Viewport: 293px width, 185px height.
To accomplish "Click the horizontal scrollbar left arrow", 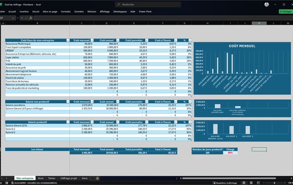I will (x=180, y=178).
